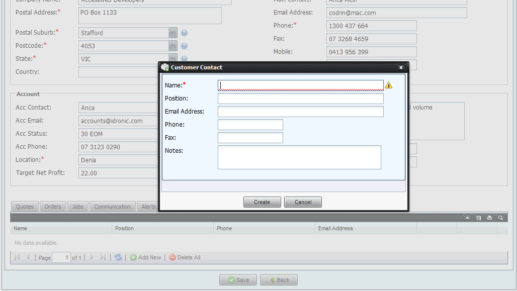The height and width of the screenshot is (291, 517).
Task: Focus the Email Address field in dialog
Action: pyautogui.click(x=300, y=112)
